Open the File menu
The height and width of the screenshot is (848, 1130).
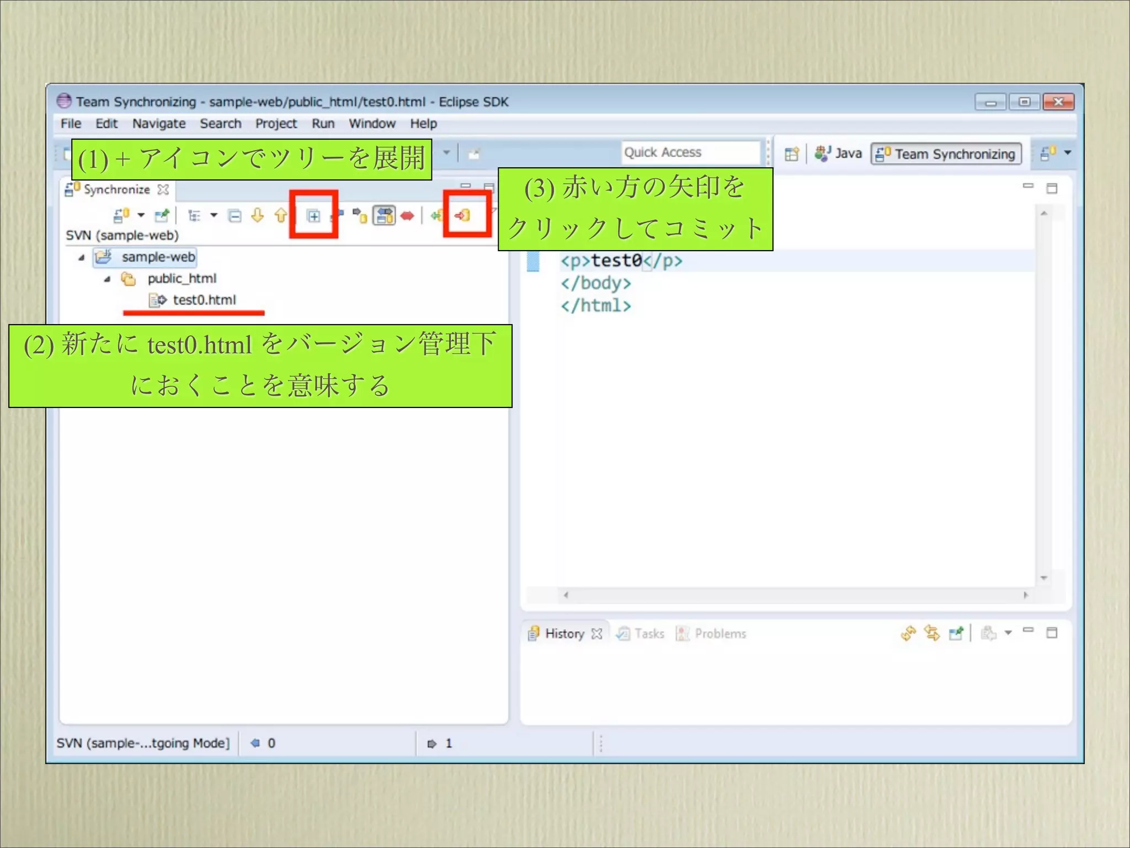[x=71, y=124]
